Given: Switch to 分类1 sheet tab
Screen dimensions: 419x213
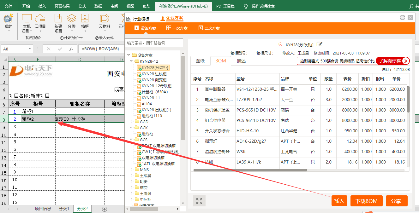Looking at the screenshot, I should click(x=64, y=209).
